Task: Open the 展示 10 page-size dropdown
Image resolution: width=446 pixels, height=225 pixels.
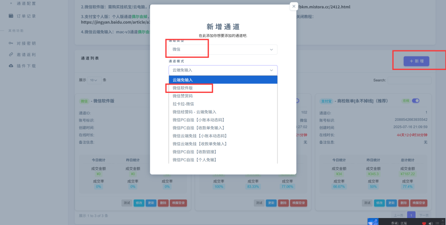Action: pos(94,80)
